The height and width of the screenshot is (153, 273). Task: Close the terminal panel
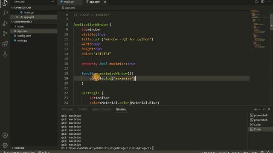click(x=269, y=109)
